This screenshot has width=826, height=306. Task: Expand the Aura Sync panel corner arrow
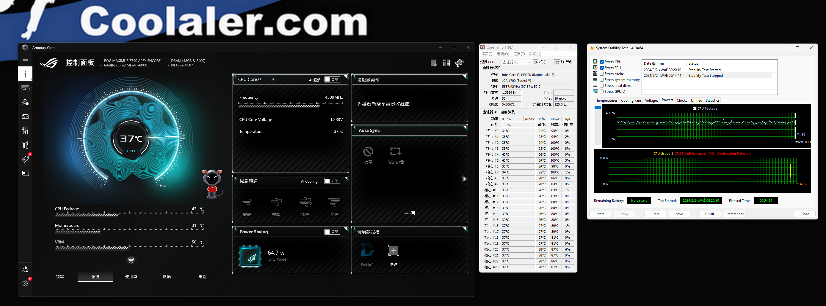point(465,128)
